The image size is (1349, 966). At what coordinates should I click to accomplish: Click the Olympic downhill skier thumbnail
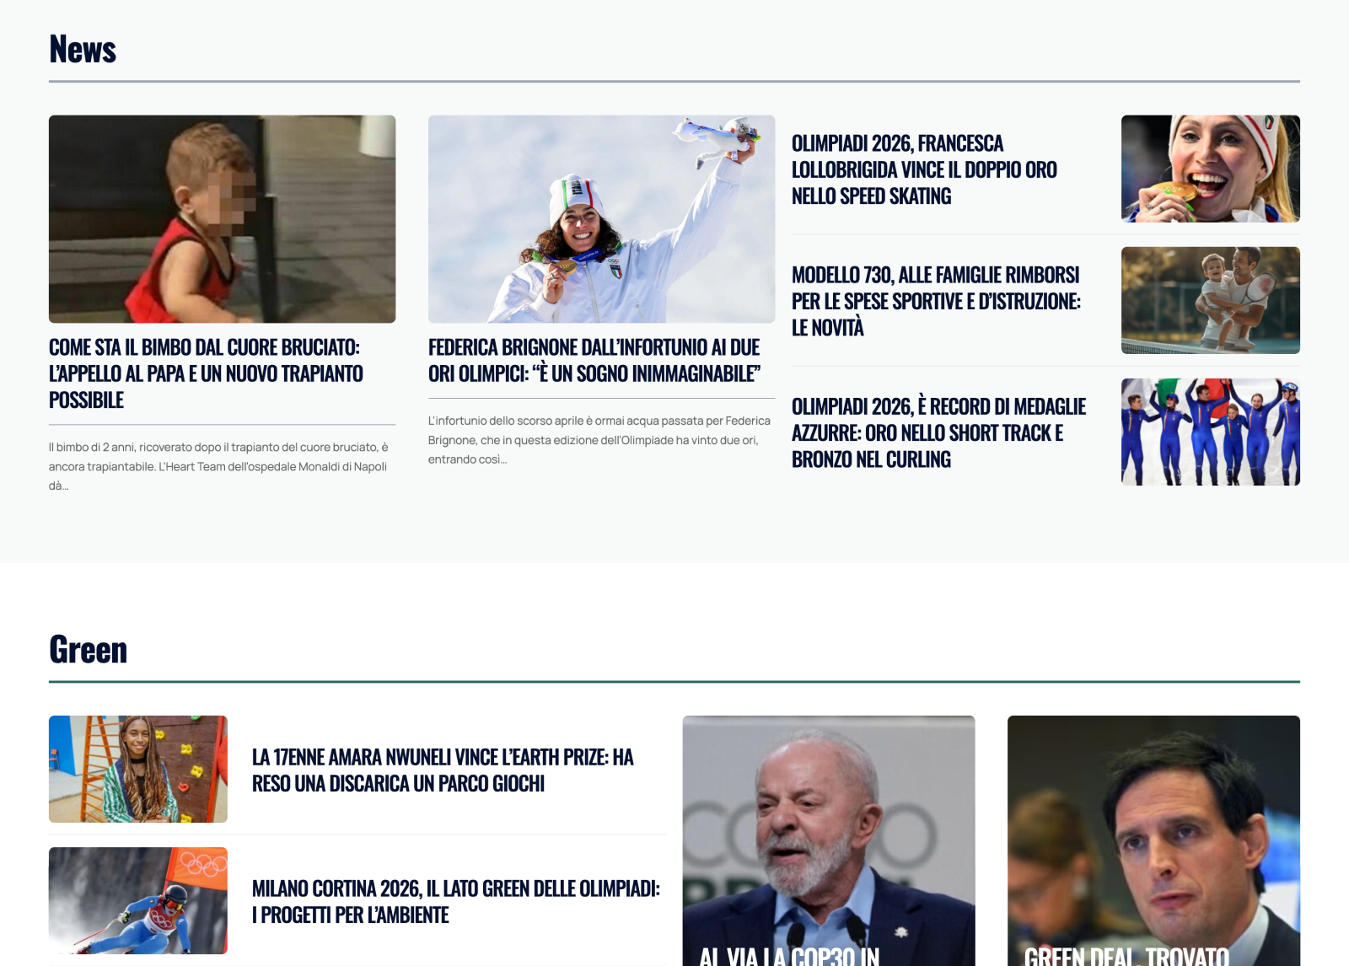click(138, 900)
